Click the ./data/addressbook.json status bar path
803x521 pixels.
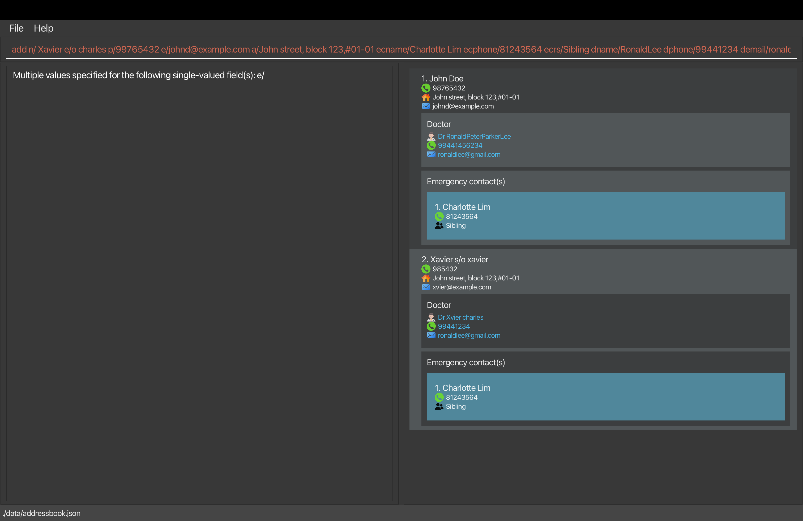[42, 513]
